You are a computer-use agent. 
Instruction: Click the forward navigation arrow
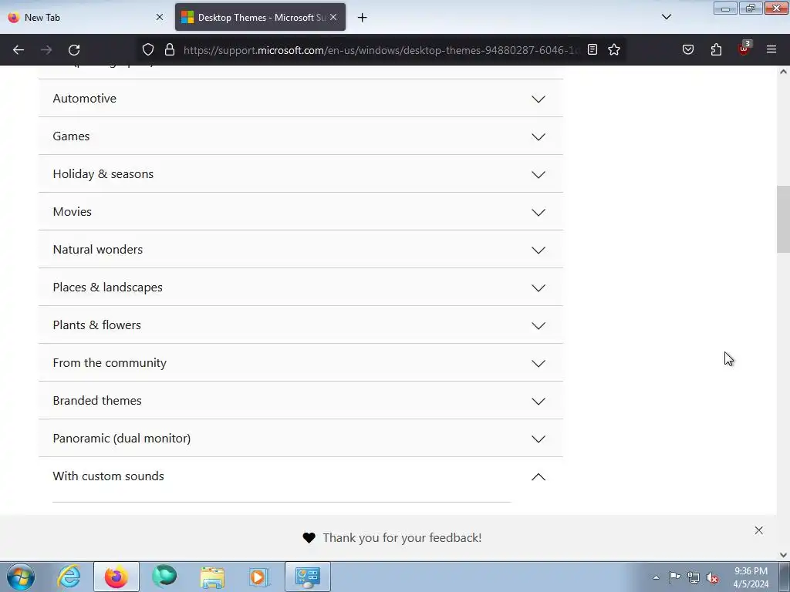(46, 50)
